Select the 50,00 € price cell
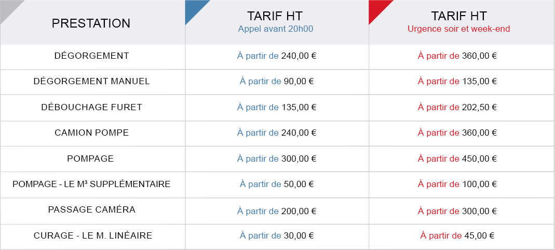Image resolution: width=555 pixels, height=250 pixels. 299,184
